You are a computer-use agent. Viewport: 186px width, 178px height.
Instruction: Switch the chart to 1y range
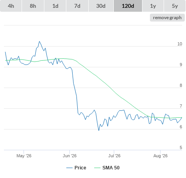[x=153, y=6]
